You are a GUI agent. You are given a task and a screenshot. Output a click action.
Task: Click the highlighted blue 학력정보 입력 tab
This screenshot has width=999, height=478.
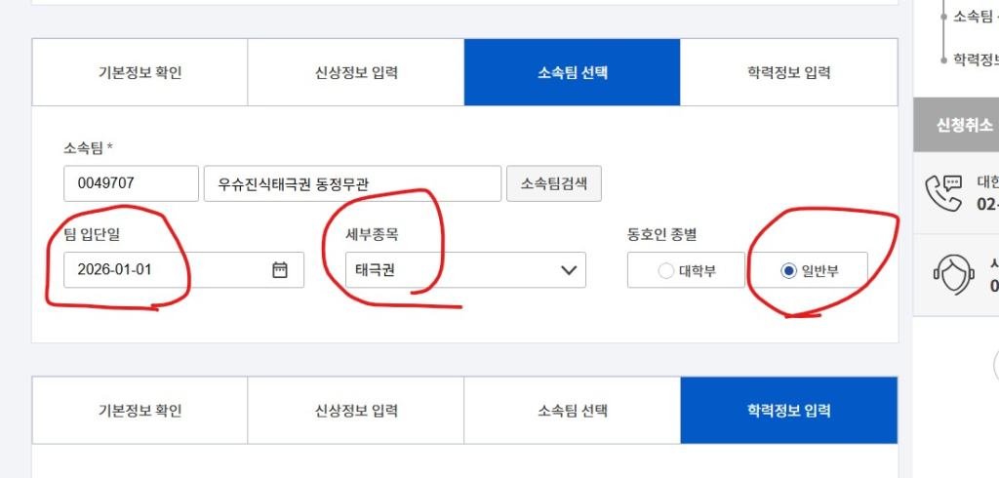[788, 411]
